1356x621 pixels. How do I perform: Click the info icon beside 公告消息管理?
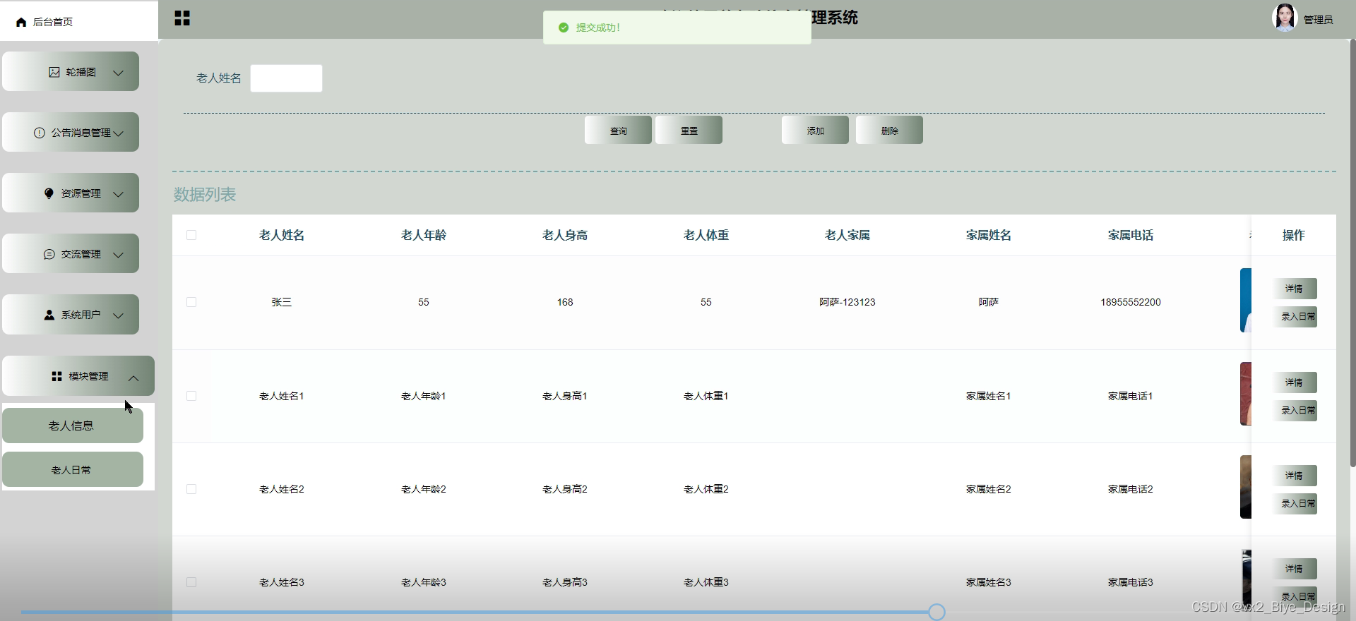(40, 133)
